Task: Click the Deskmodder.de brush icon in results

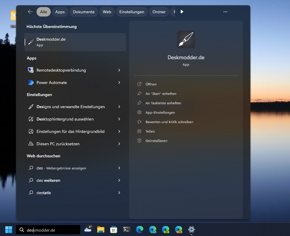Action: pos(31,42)
